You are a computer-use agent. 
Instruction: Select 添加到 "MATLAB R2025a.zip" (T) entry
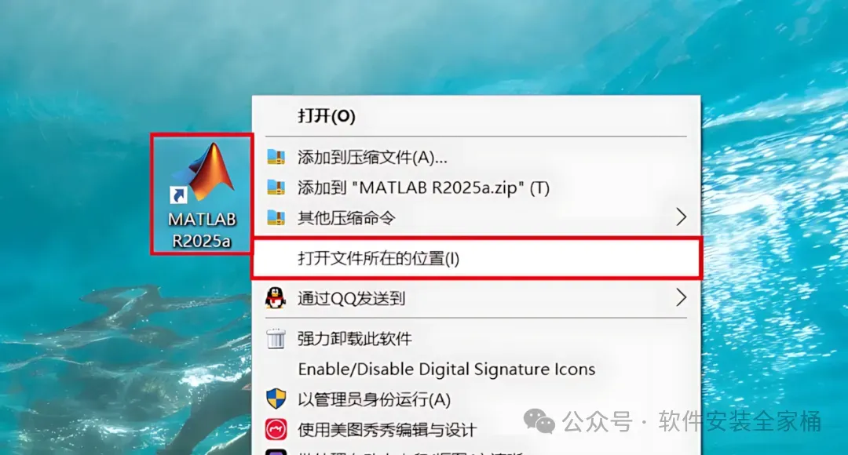click(423, 187)
